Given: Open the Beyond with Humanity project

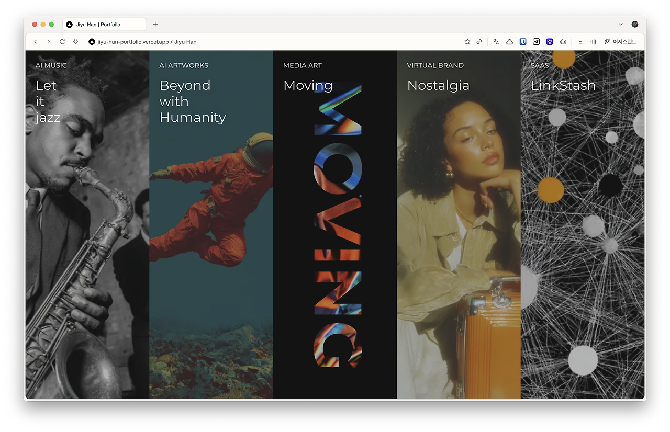Looking at the screenshot, I should (x=193, y=101).
